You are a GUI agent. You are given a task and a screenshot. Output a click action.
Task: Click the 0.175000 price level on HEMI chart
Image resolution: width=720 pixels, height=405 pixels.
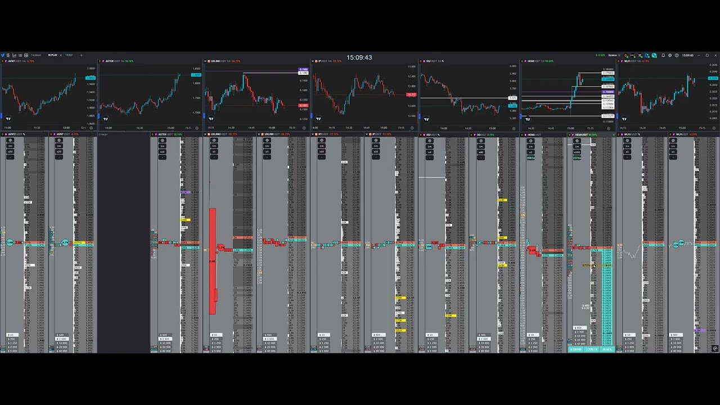tap(608, 73)
